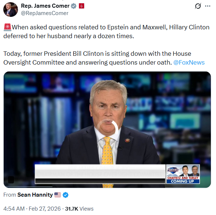
Task: Click the Rep. James Comer display name
Action: tap(45, 6)
